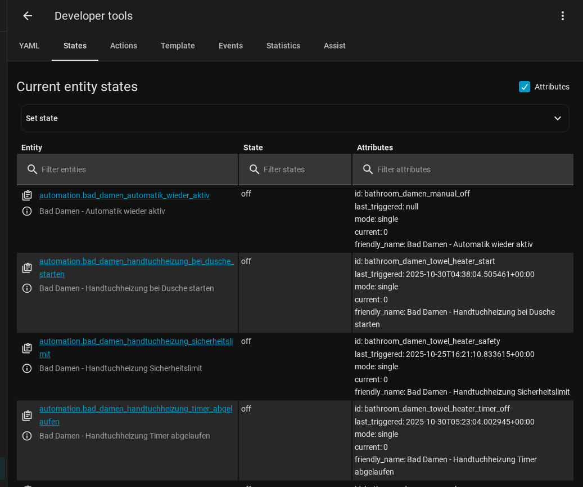Click 'id: bathroom_damen_towel_heater_timer_off' attribute
Viewport: 583px width, 487px height.
(432, 409)
